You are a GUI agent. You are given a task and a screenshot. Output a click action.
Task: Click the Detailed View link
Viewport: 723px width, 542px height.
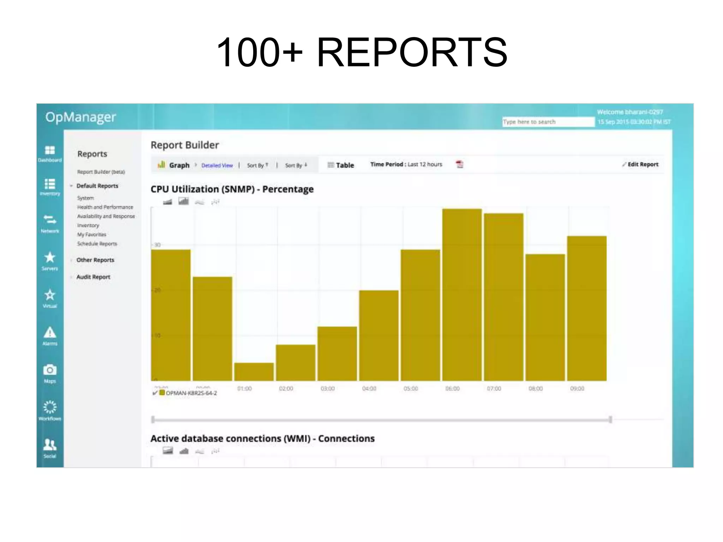[x=217, y=165]
